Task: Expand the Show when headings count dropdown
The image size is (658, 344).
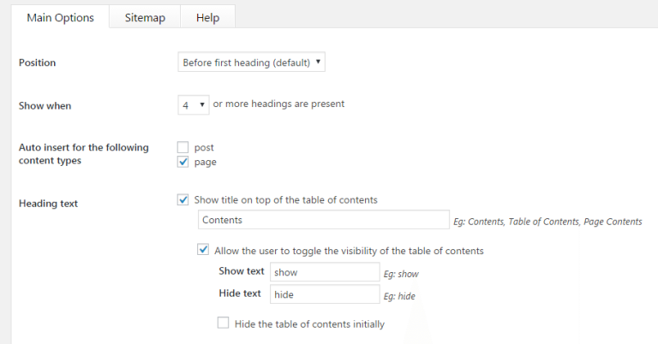Action: click(194, 104)
